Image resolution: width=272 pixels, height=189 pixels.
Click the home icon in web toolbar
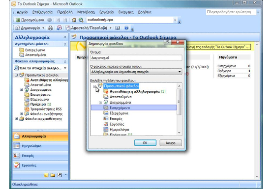74,20
